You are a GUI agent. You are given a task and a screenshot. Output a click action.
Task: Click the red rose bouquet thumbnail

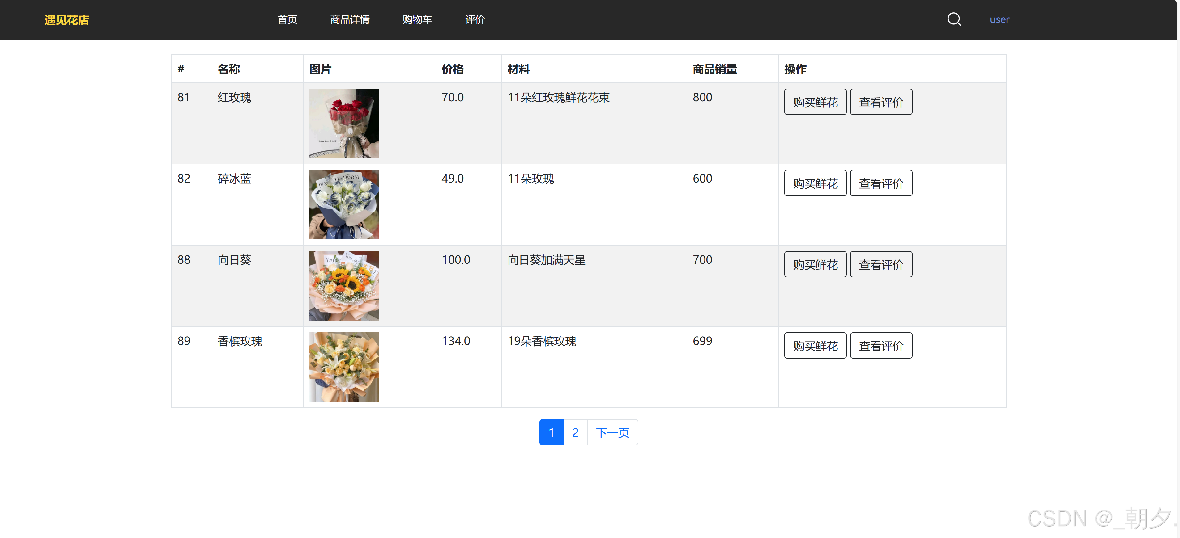coord(344,124)
